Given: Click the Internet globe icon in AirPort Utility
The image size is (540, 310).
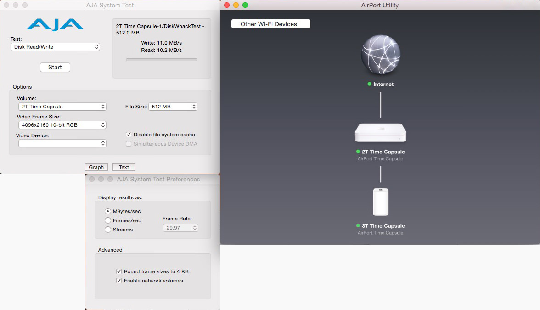Looking at the screenshot, I should [381, 54].
